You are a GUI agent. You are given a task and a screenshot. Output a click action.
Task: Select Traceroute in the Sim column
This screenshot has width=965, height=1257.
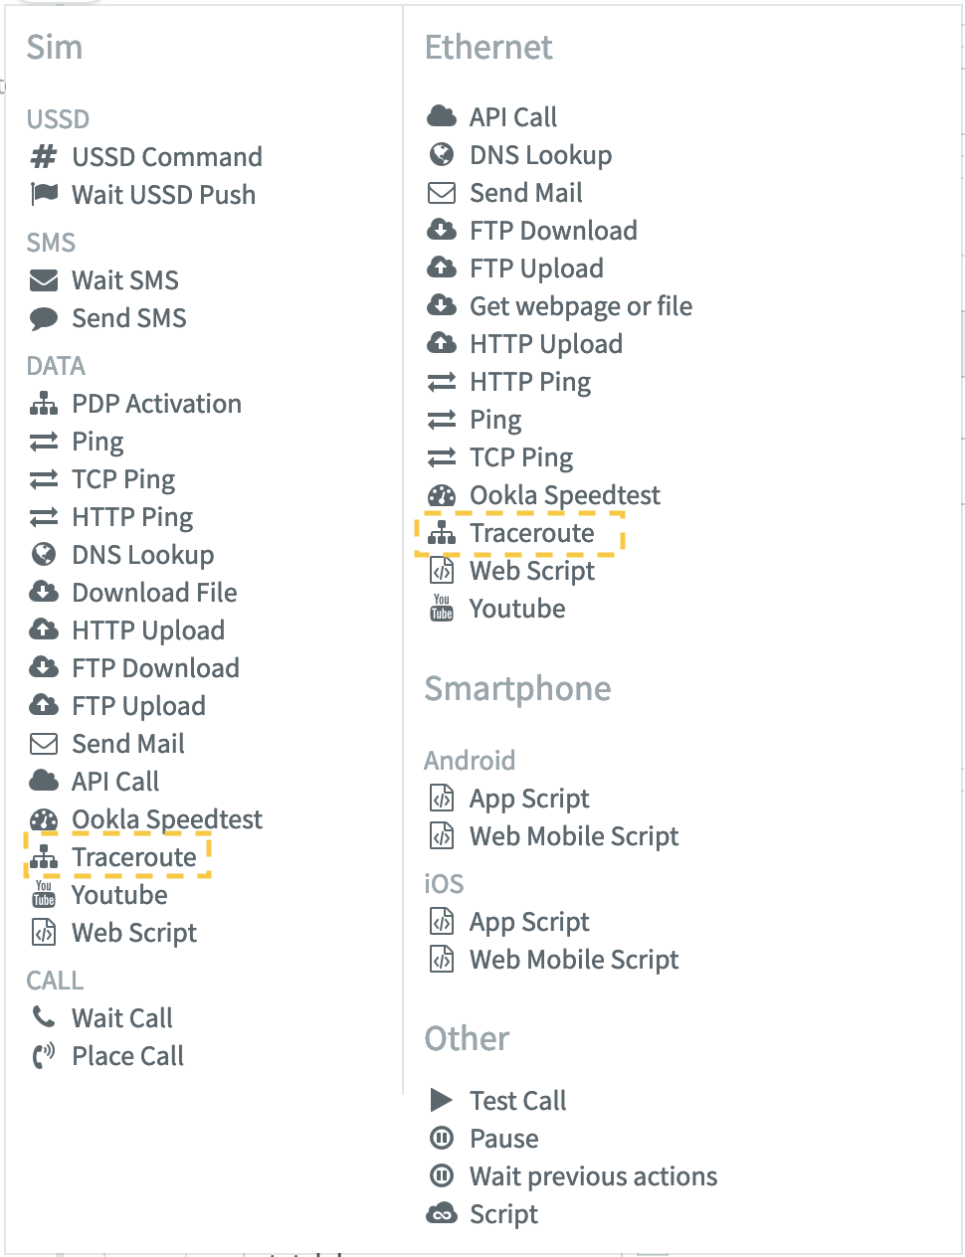pyautogui.click(x=134, y=857)
